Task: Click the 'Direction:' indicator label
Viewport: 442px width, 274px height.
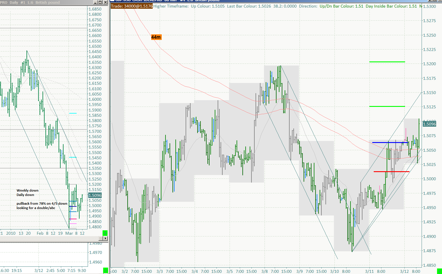Action: point(308,6)
